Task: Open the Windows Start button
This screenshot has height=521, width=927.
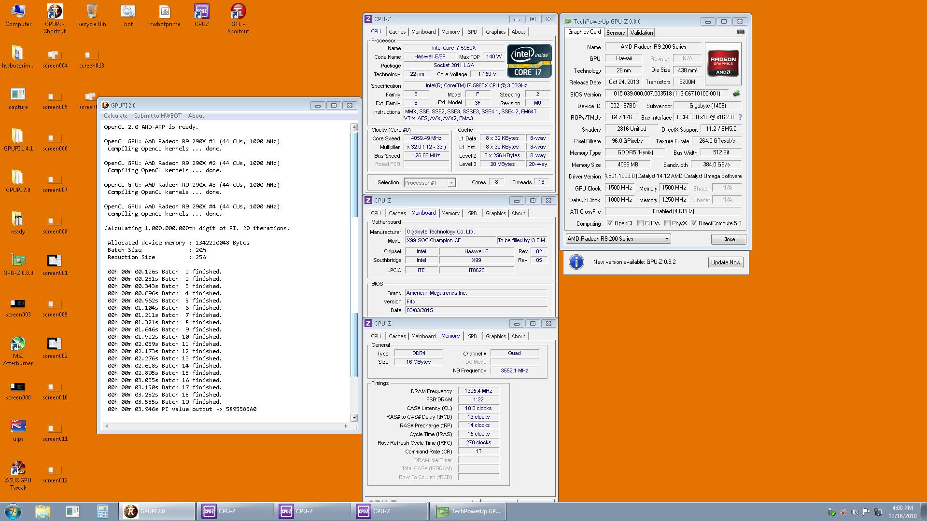Action: (x=13, y=511)
